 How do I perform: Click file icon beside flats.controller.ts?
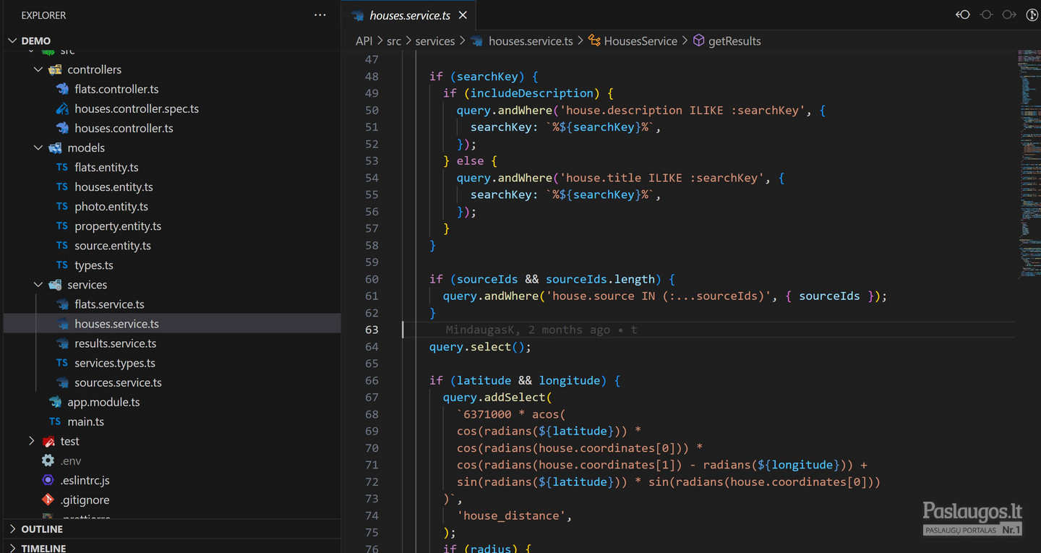pyautogui.click(x=62, y=89)
